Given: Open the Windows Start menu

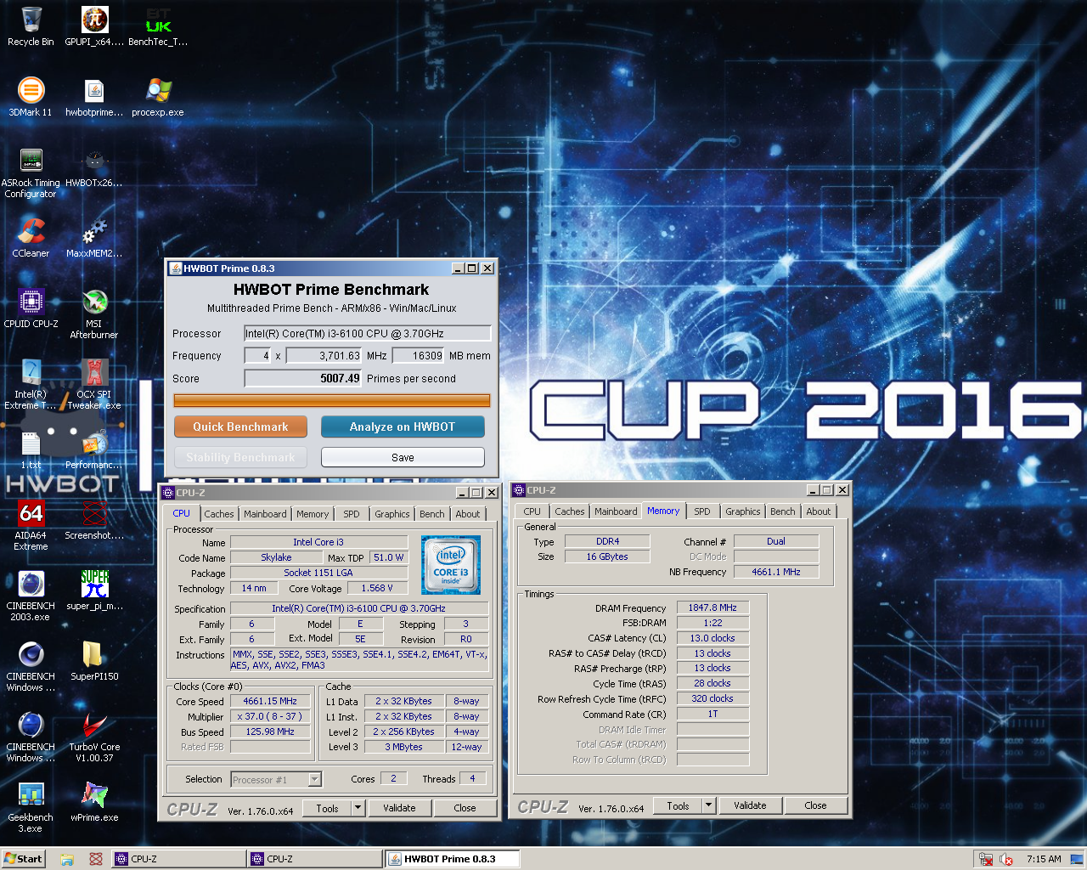Looking at the screenshot, I should [x=23, y=858].
